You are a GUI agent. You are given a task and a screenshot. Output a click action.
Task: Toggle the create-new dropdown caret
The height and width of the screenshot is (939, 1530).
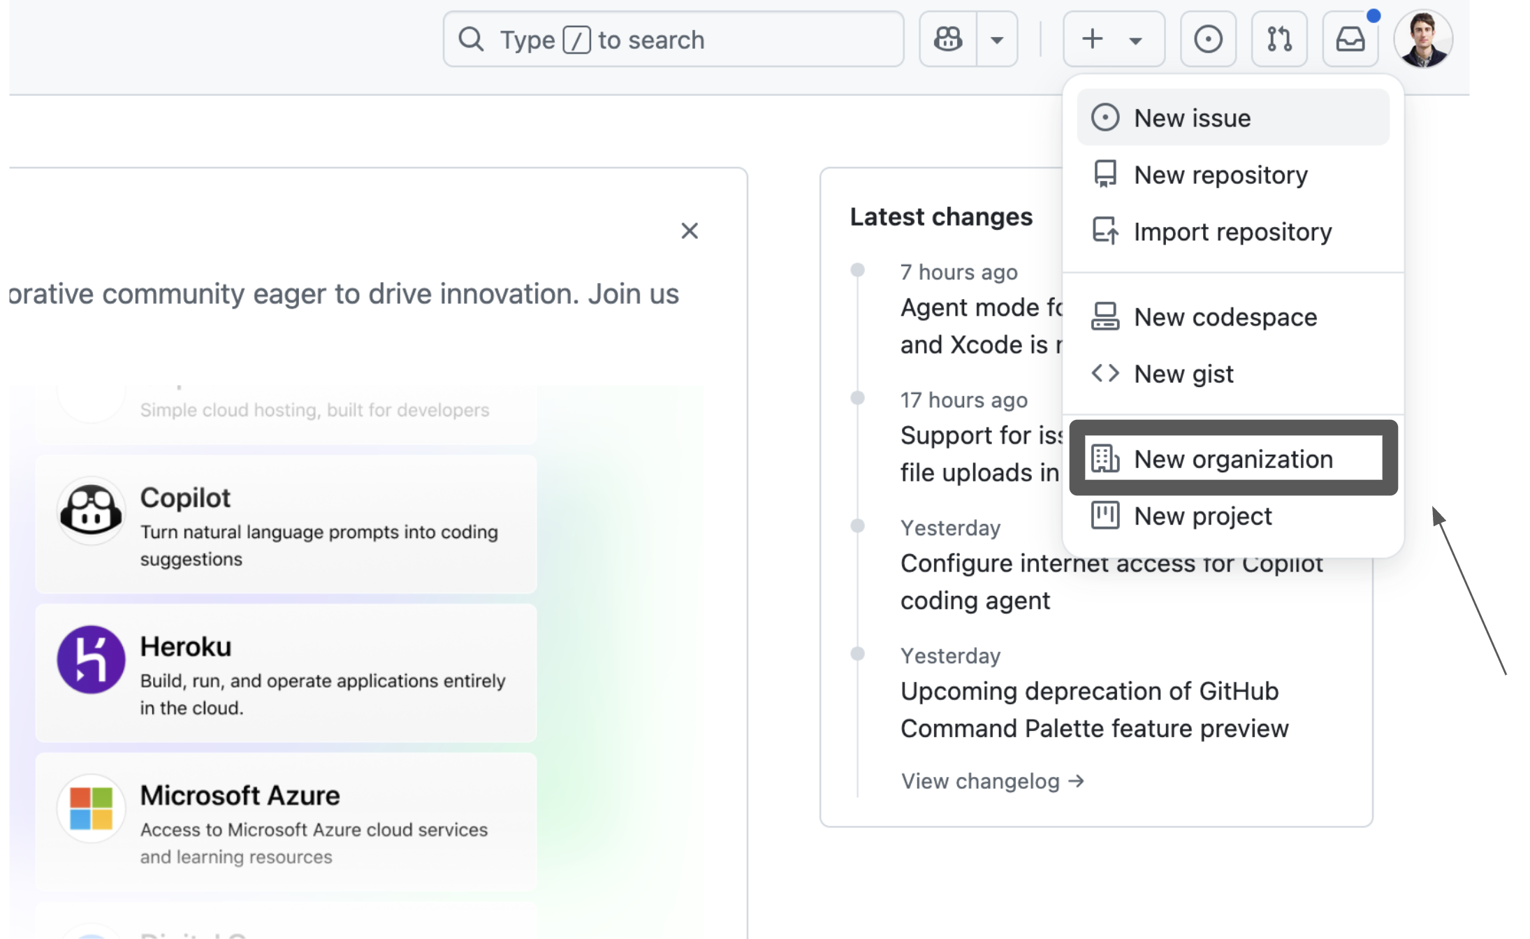(1136, 41)
